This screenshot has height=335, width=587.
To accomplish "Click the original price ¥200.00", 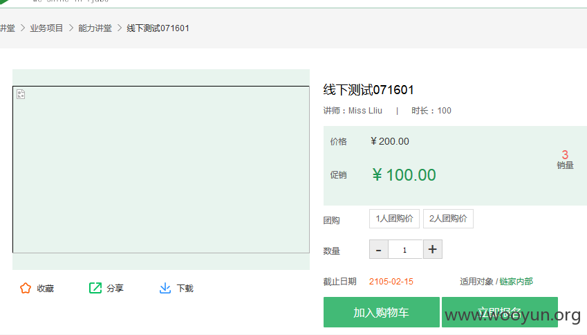I will pos(390,141).
